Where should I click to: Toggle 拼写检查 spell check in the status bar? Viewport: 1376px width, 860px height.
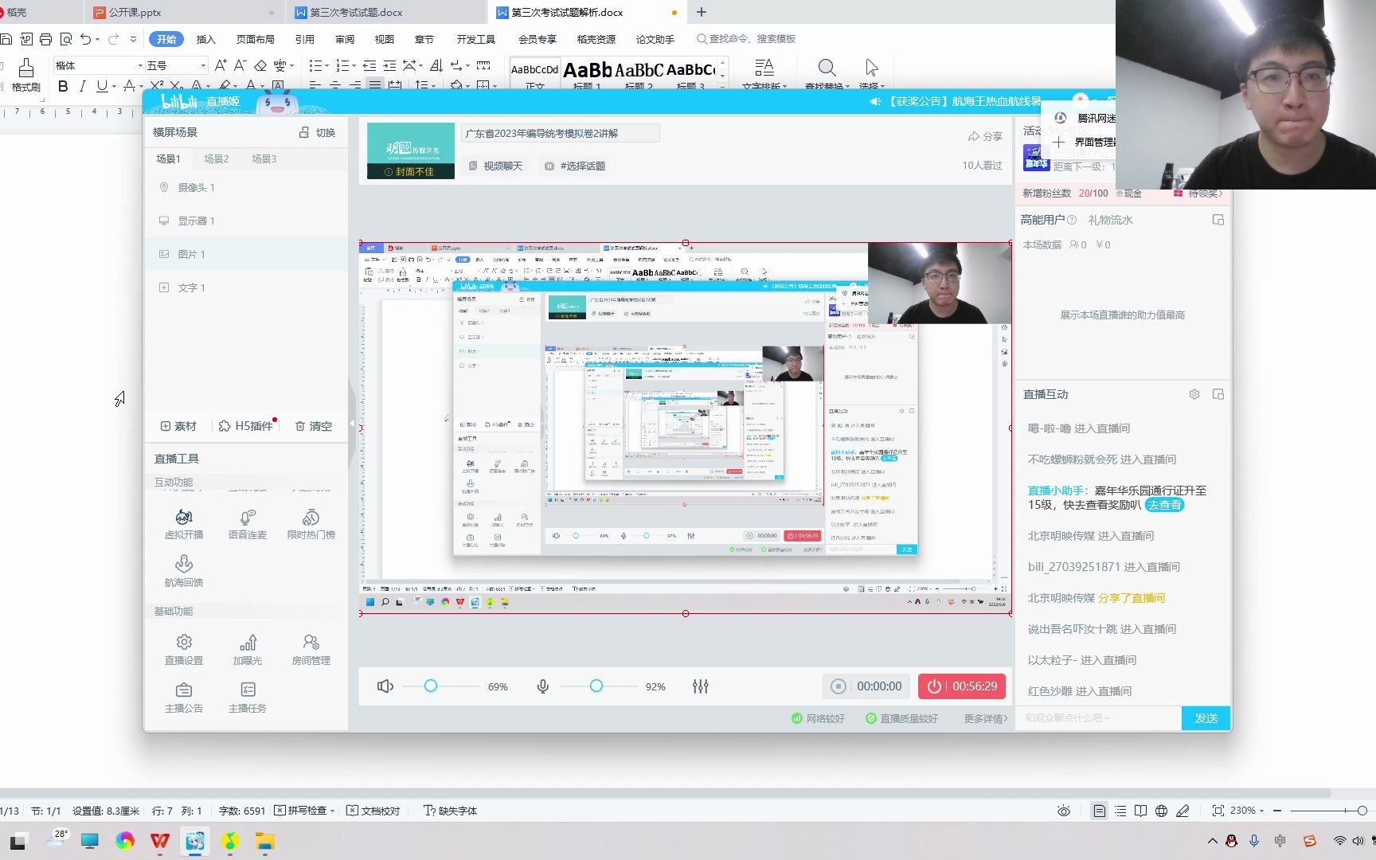[300, 811]
